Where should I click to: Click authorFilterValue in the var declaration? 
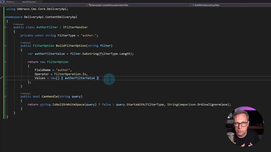point(50,54)
